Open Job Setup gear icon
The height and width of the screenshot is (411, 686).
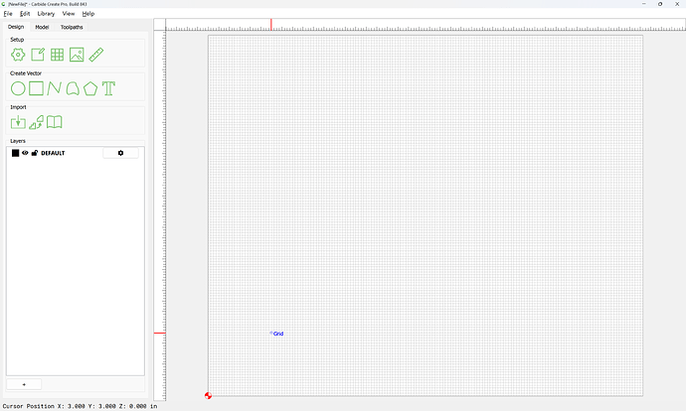pos(18,55)
